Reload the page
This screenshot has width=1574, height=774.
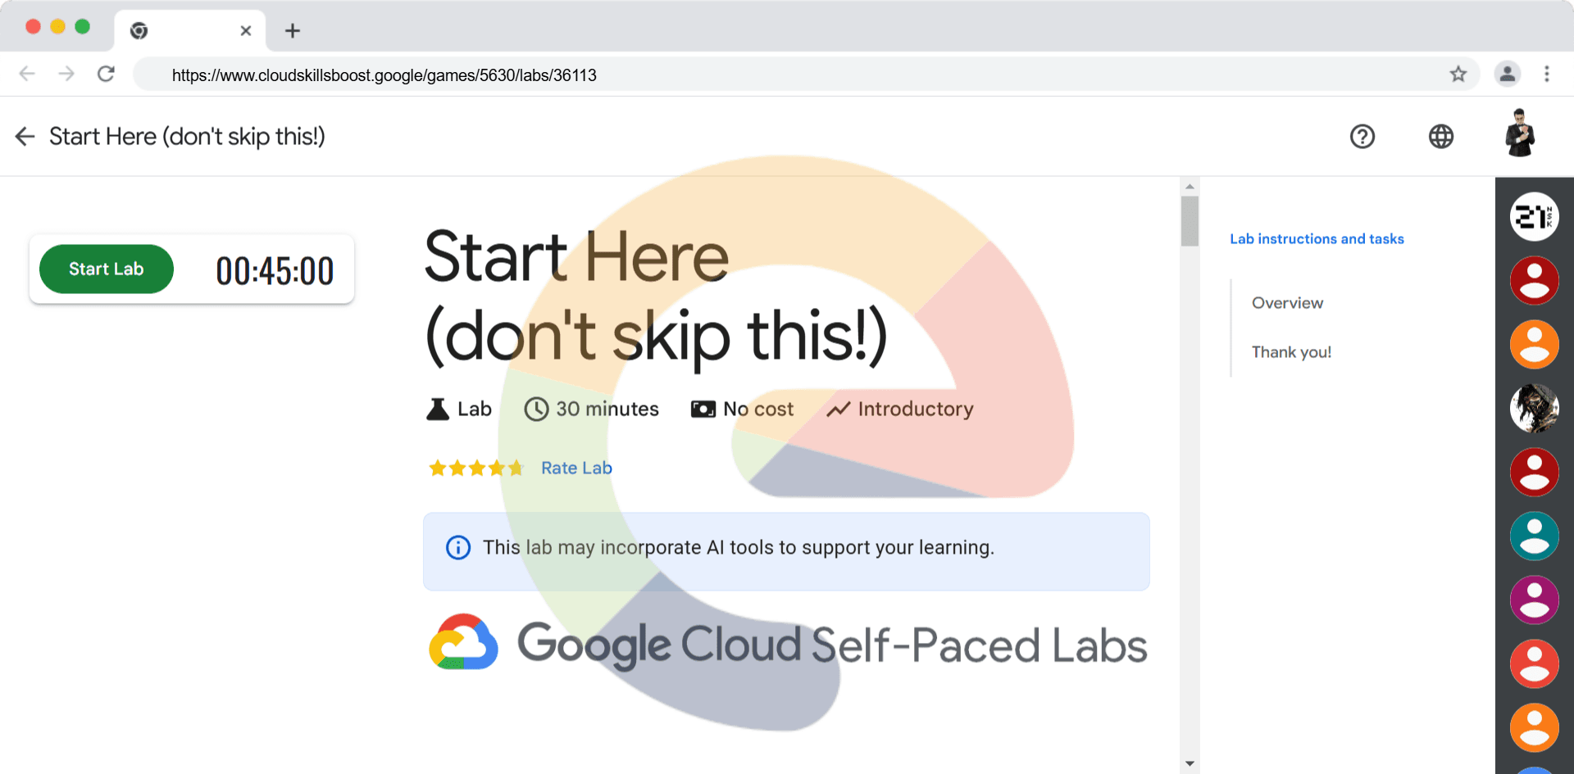tap(106, 75)
